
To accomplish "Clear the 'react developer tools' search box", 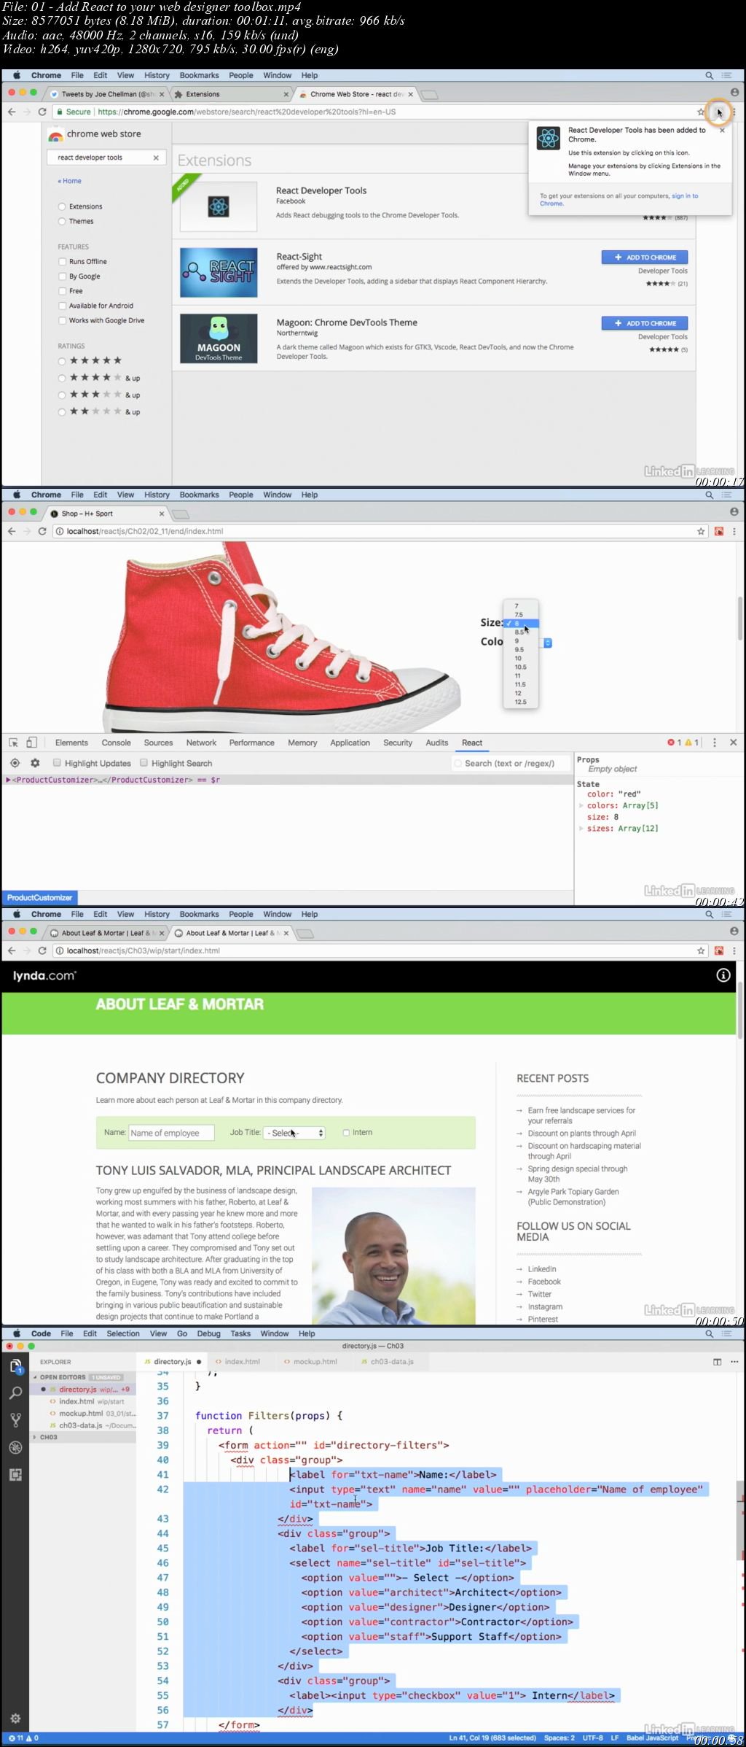I will point(156,158).
